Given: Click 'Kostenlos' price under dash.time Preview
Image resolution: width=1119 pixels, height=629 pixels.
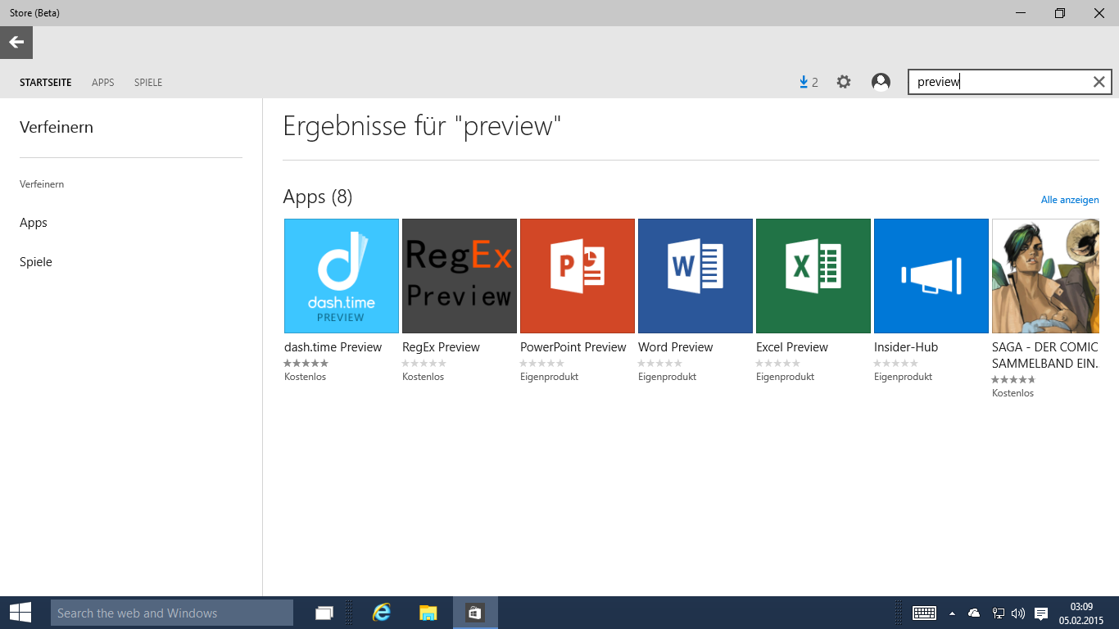Looking at the screenshot, I should point(306,377).
